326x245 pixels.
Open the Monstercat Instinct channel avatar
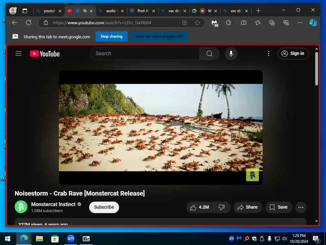(21, 207)
